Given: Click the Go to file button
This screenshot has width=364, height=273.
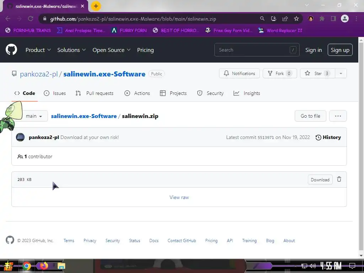Looking at the screenshot, I should pyautogui.click(x=310, y=116).
